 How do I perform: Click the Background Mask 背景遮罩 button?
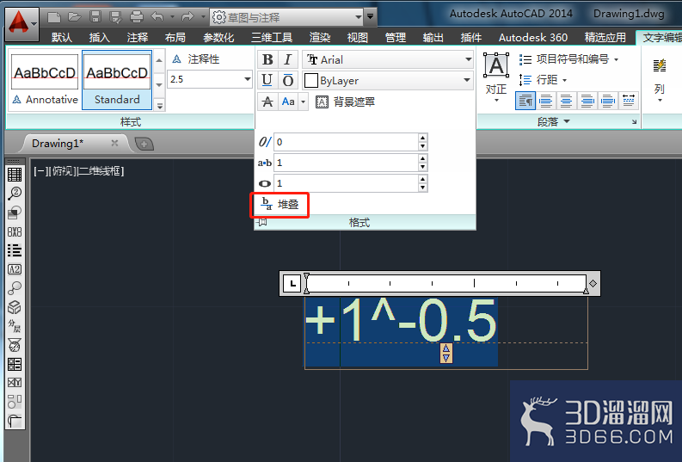point(345,102)
